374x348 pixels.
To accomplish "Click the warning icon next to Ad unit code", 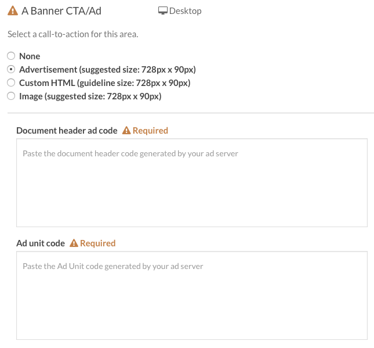I will tap(74, 243).
